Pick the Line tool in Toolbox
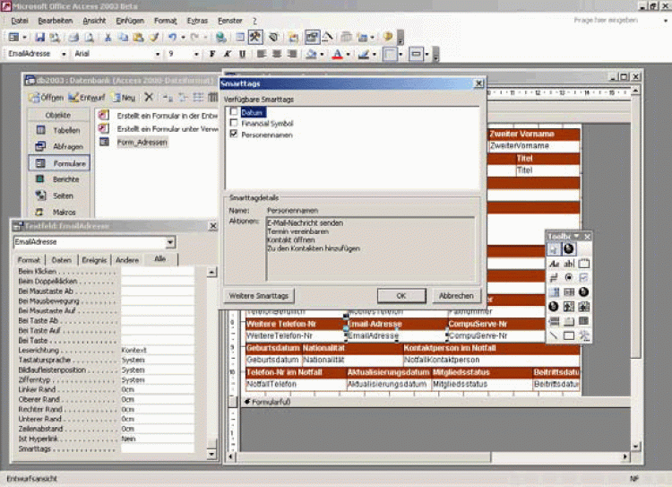 point(554,335)
